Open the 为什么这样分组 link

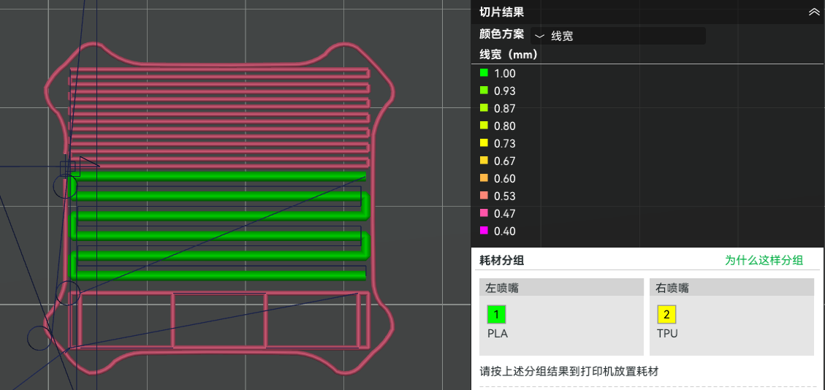pyautogui.click(x=764, y=260)
